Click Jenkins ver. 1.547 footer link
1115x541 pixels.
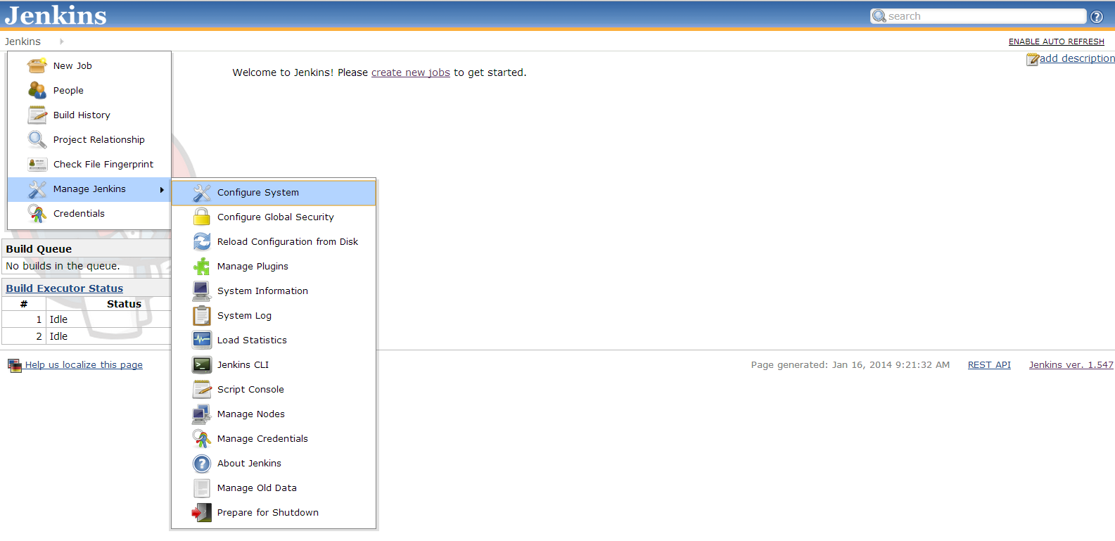(1071, 365)
